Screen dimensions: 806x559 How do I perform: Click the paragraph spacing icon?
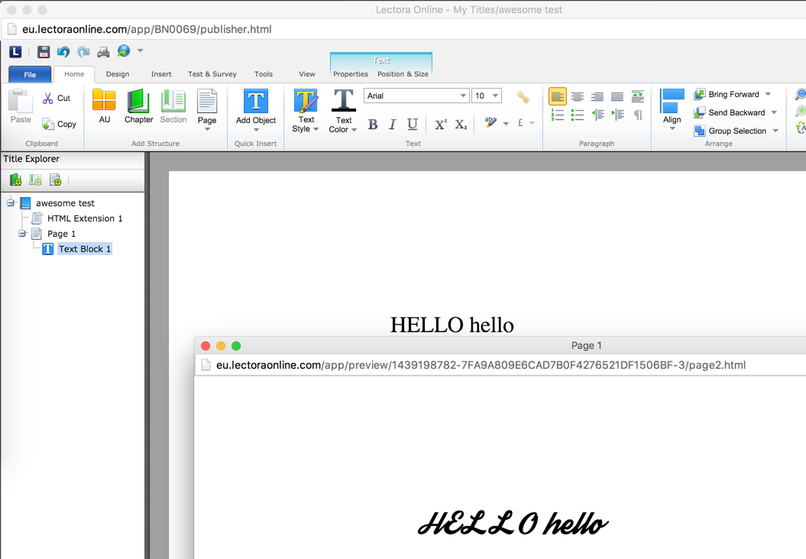tap(637, 96)
